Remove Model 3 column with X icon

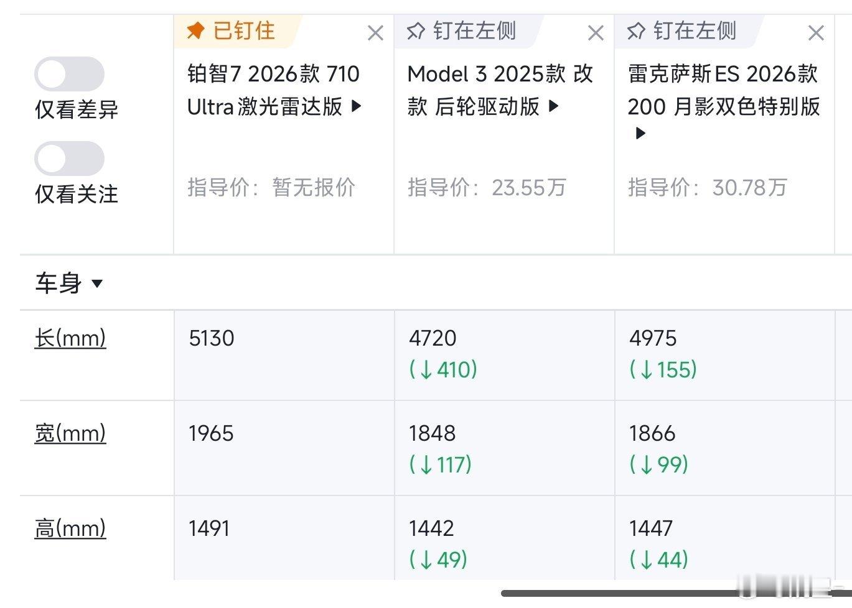596,32
